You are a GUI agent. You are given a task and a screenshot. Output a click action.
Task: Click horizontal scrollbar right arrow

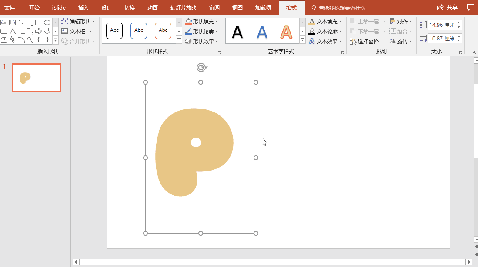coord(469,262)
